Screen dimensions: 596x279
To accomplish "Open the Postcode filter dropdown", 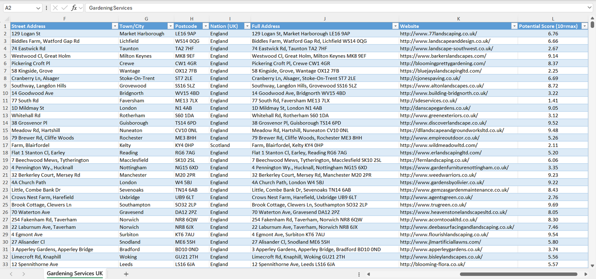I will coord(205,26).
